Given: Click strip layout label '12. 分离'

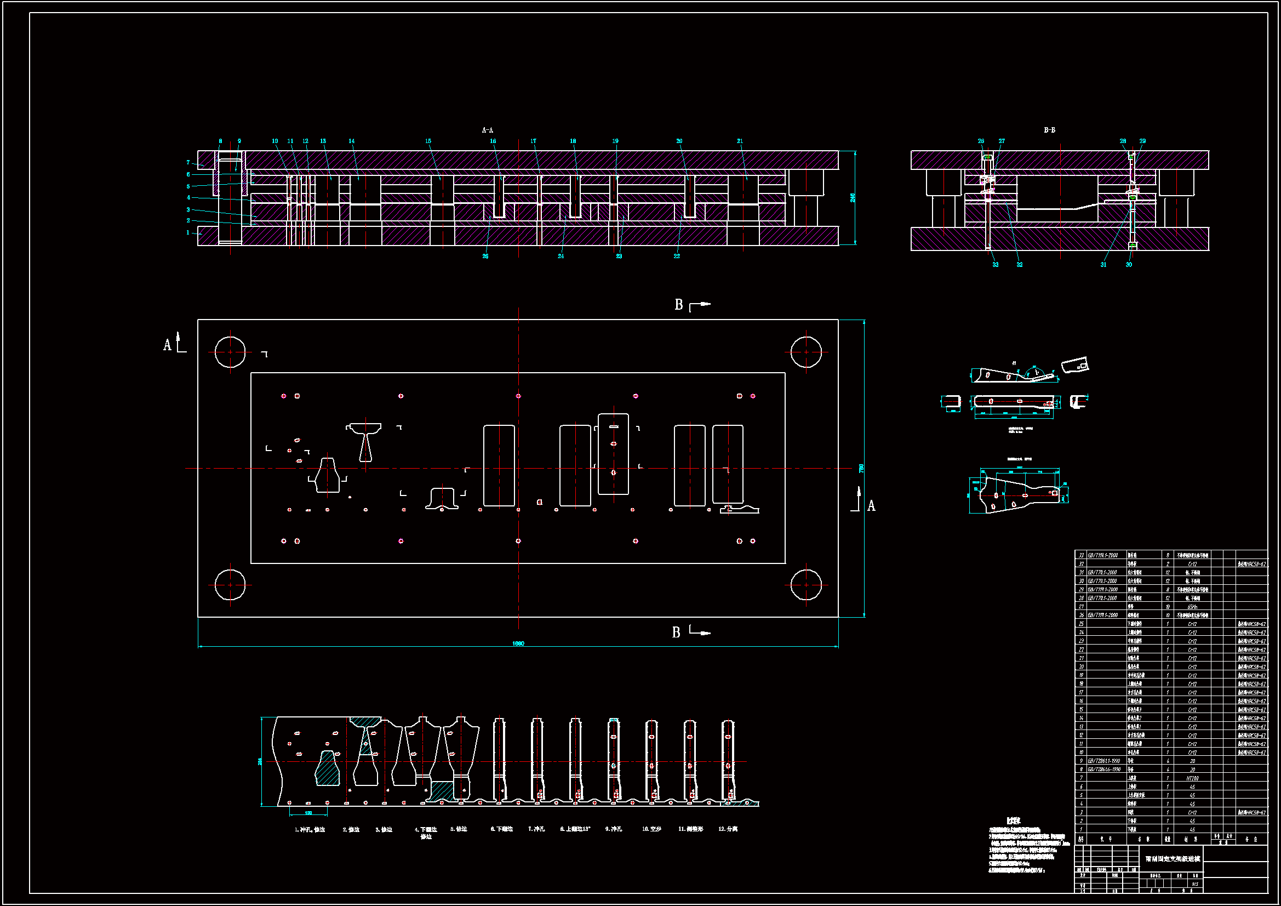Looking at the screenshot, I should click(728, 829).
